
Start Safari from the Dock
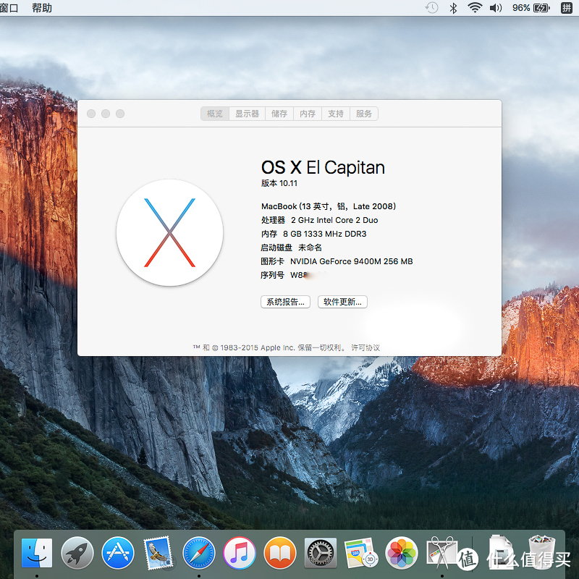pos(199,552)
